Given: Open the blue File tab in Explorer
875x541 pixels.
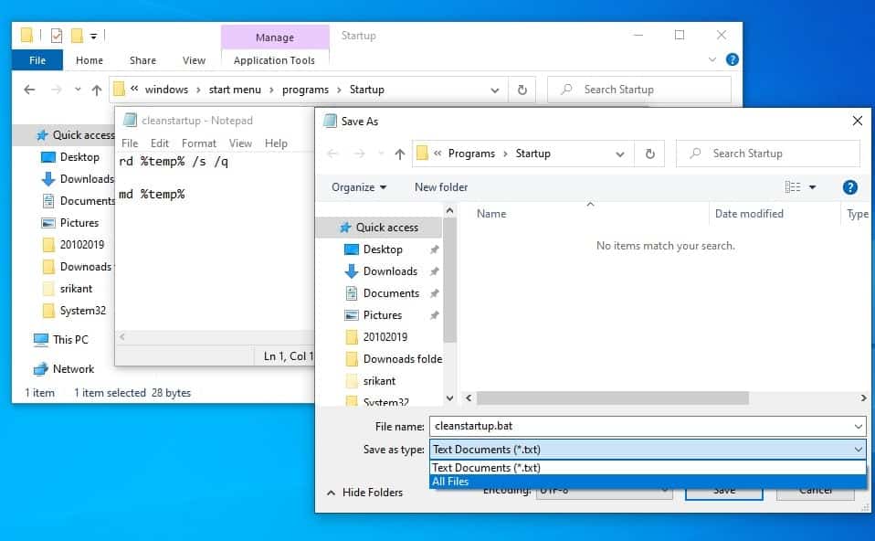Looking at the screenshot, I should (x=37, y=60).
